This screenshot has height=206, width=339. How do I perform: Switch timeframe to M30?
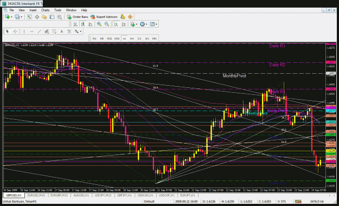[117, 38]
